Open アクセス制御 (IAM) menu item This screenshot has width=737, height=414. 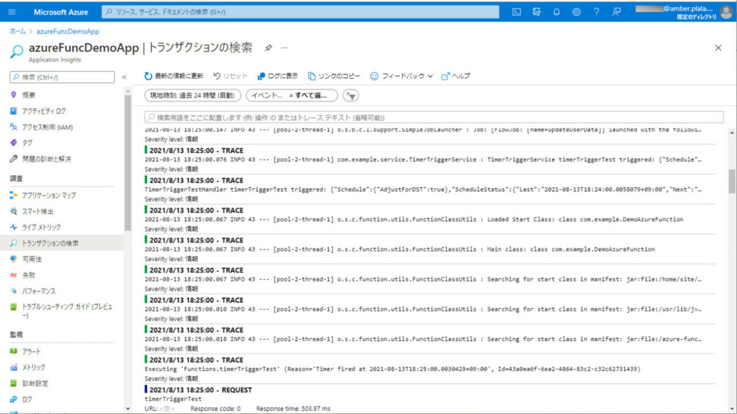pos(48,126)
